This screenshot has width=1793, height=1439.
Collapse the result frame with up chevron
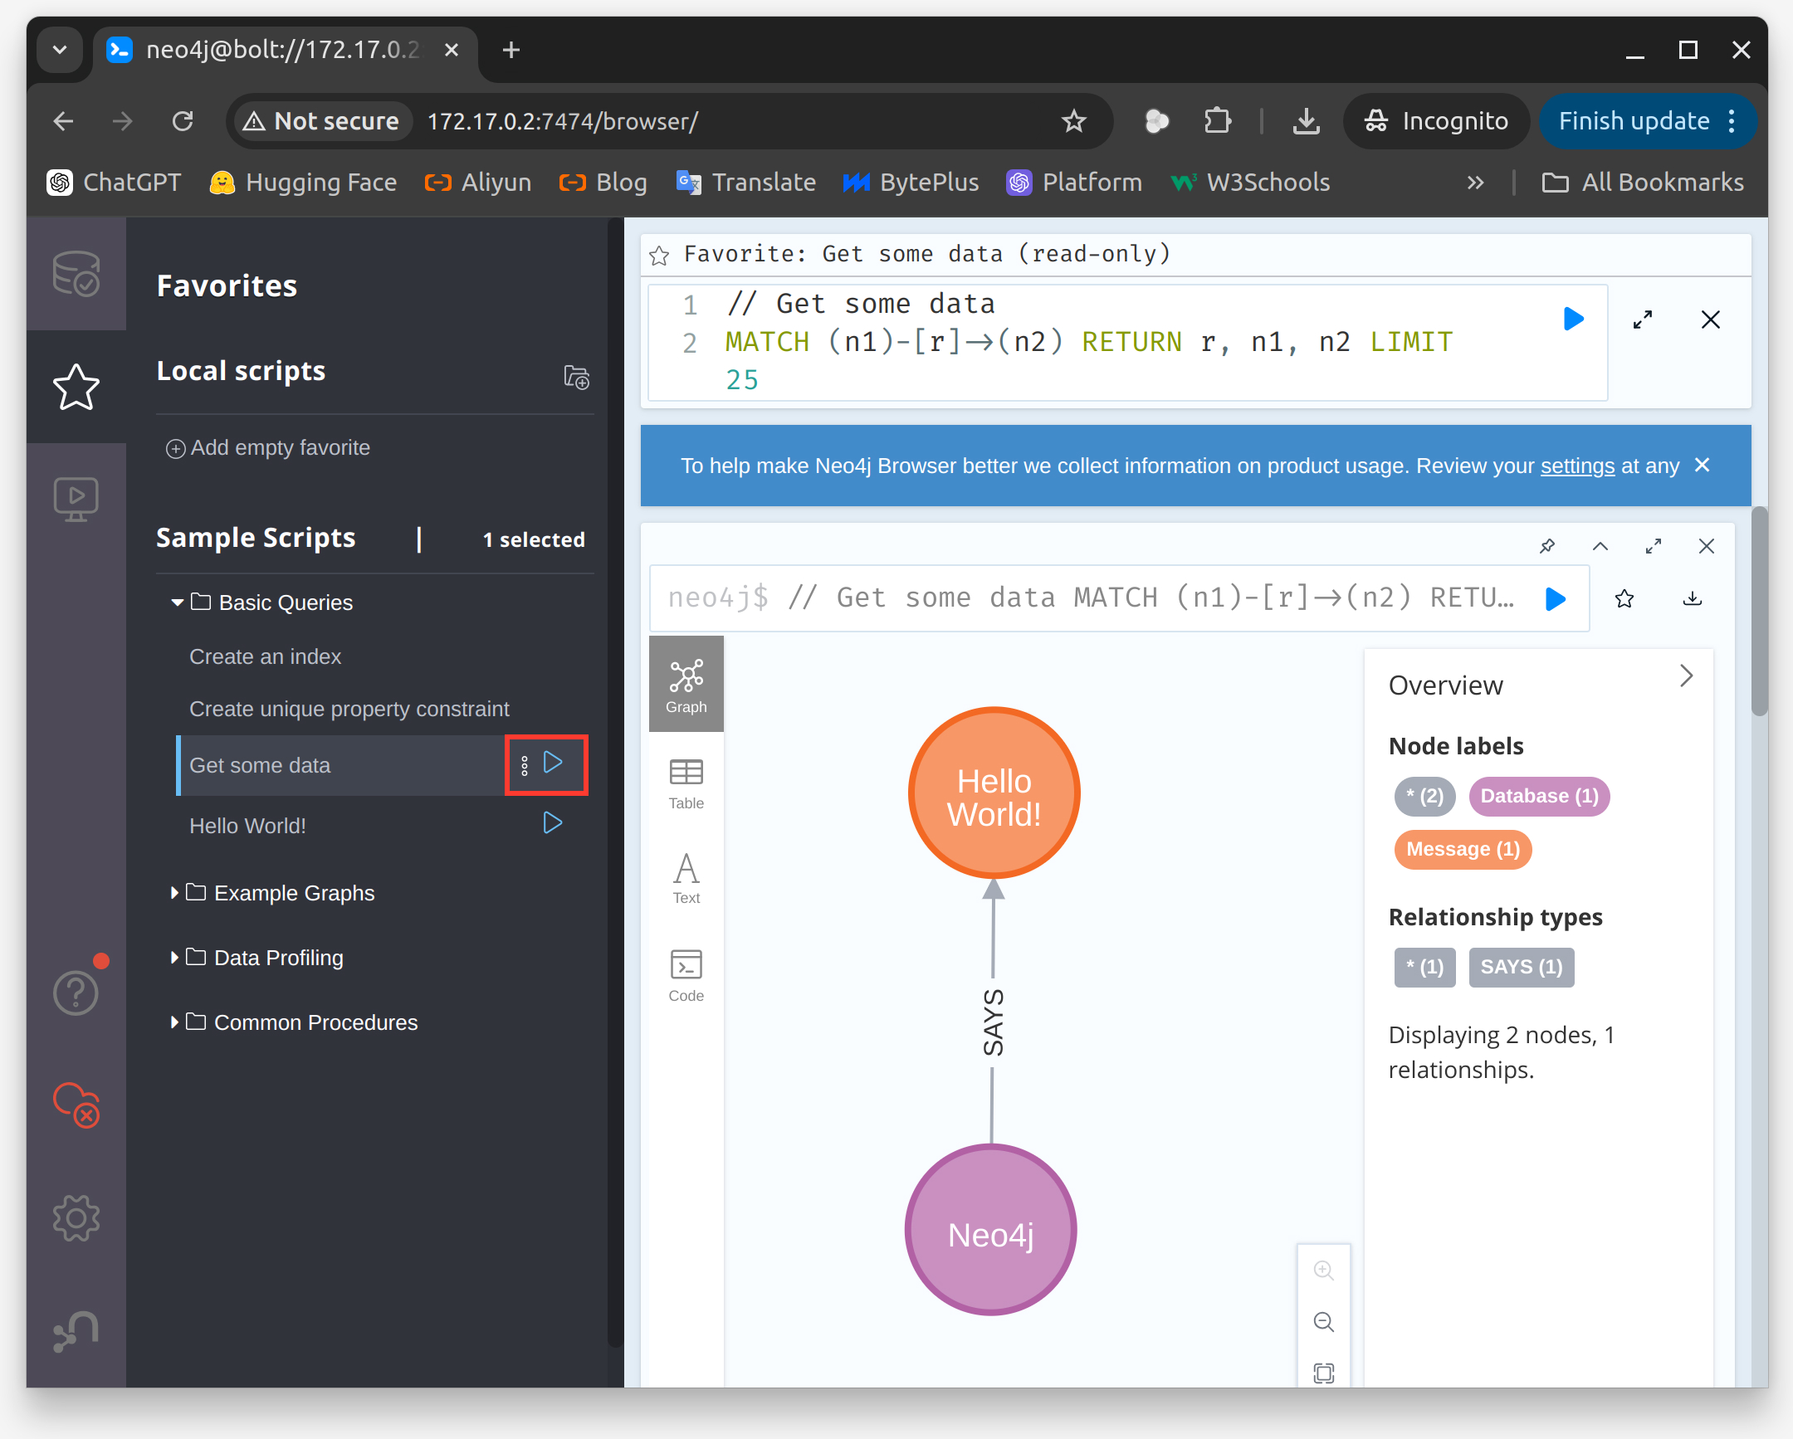coord(1600,546)
